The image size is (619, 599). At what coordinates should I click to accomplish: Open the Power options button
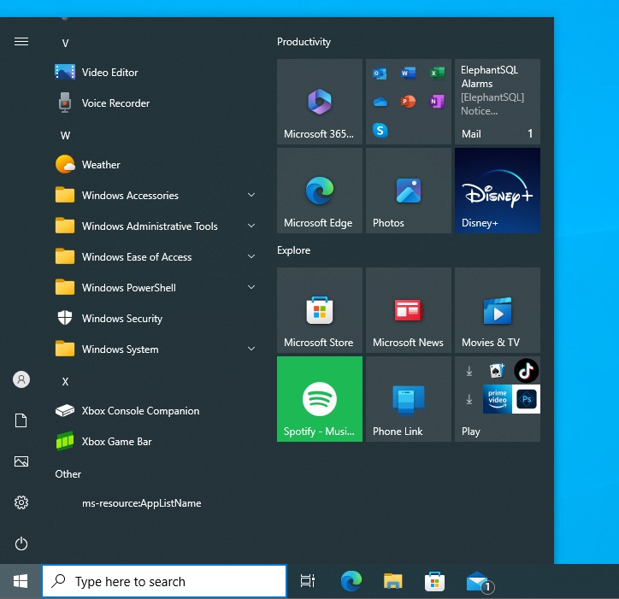(x=21, y=543)
